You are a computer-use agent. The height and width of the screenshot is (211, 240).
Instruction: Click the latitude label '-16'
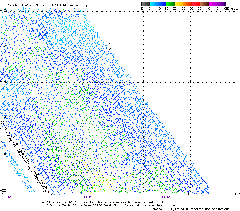pyautogui.click(x=3, y=118)
